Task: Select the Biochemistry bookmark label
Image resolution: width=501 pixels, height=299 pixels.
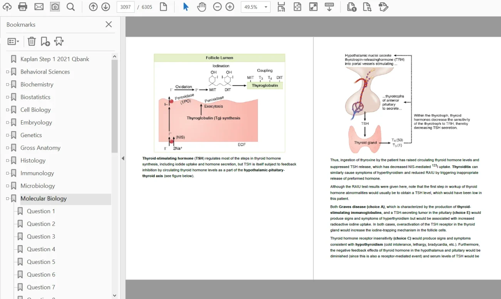Action: [x=37, y=84]
